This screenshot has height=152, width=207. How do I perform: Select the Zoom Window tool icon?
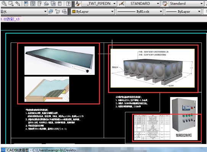tap(11, 3)
